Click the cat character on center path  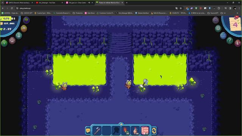[x=129, y=85]
